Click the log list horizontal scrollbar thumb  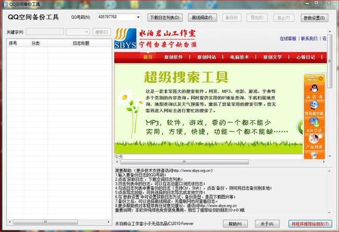[45, 222]
